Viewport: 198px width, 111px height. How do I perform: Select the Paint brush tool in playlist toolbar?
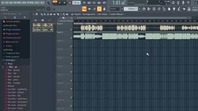click(x=45, y=14)
